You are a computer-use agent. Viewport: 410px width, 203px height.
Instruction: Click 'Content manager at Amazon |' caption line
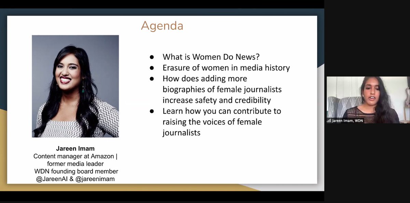pos(75,156)
